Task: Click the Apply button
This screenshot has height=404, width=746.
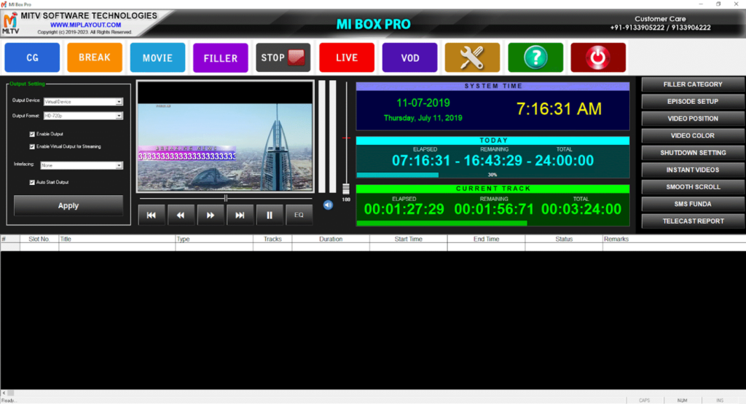Action: (68, 206)
